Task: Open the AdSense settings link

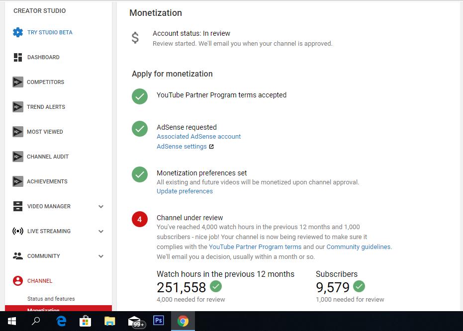Action: [182, 147]
